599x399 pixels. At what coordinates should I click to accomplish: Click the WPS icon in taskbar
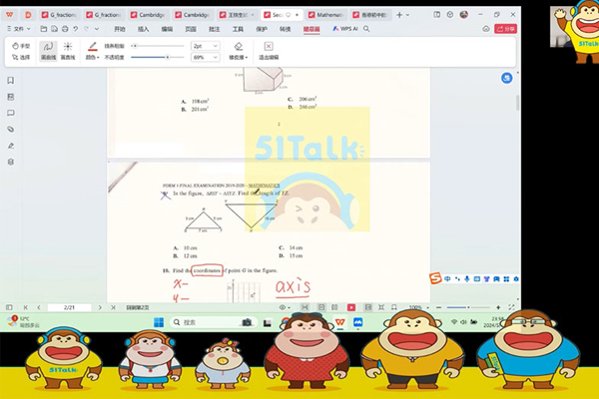pyautogui.click(x=340, y=322)
